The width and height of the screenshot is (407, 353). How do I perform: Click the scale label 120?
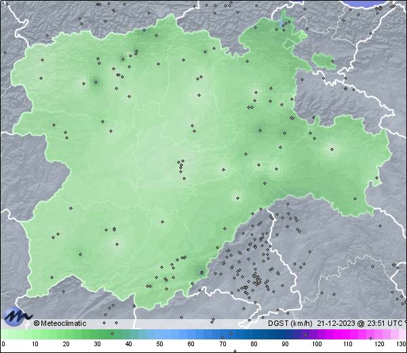coord(379,344)
